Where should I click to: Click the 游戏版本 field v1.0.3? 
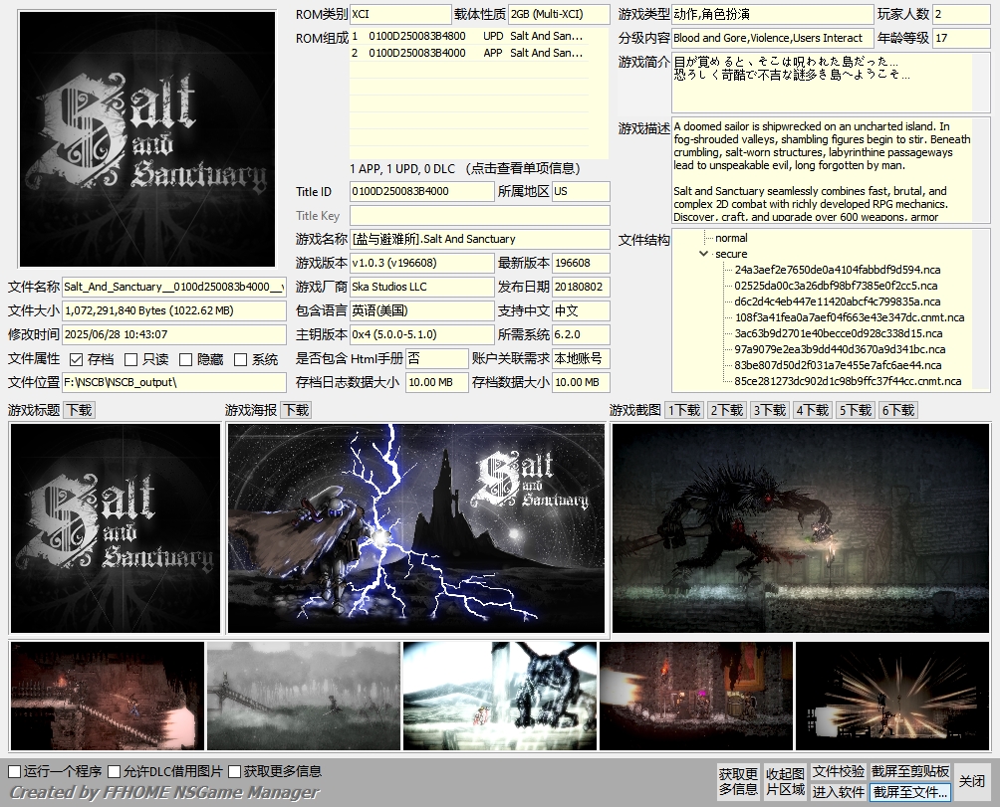421,263
